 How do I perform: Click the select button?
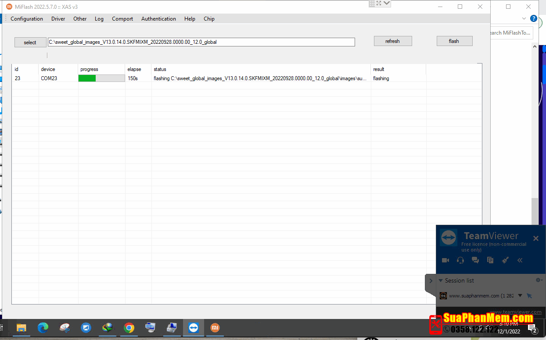point(30,42)
